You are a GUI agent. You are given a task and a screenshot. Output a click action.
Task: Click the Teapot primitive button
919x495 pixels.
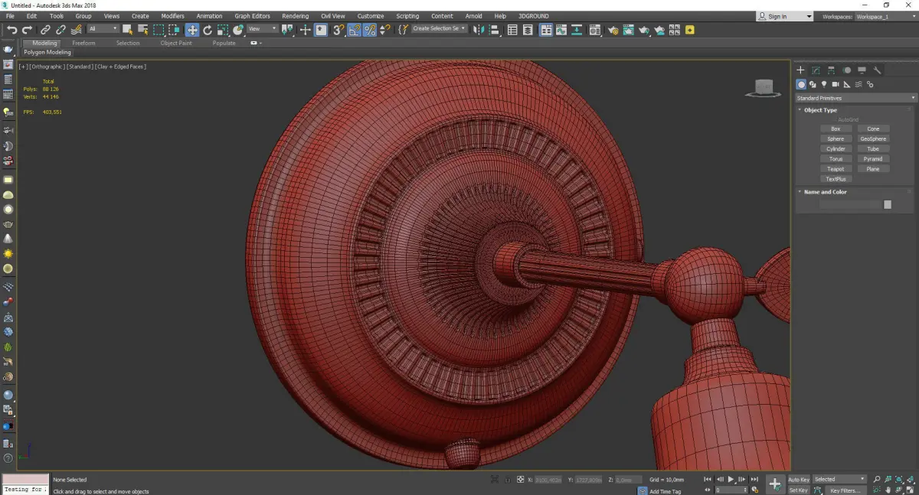pos(836,169)
